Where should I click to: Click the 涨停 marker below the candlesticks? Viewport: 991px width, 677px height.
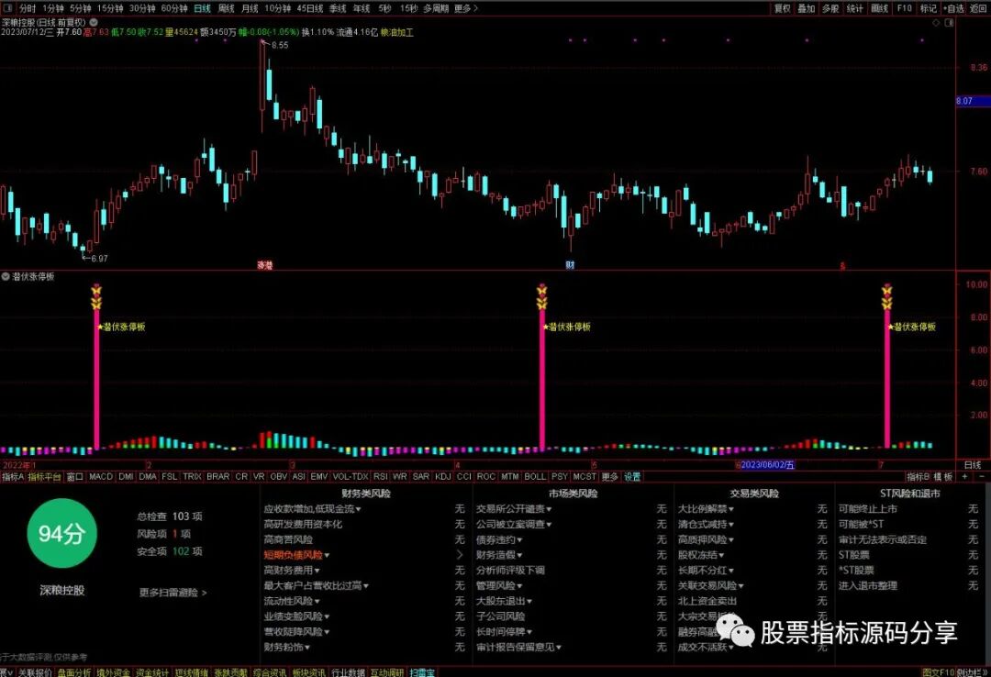pyautogui.click(x=265, y=265)
